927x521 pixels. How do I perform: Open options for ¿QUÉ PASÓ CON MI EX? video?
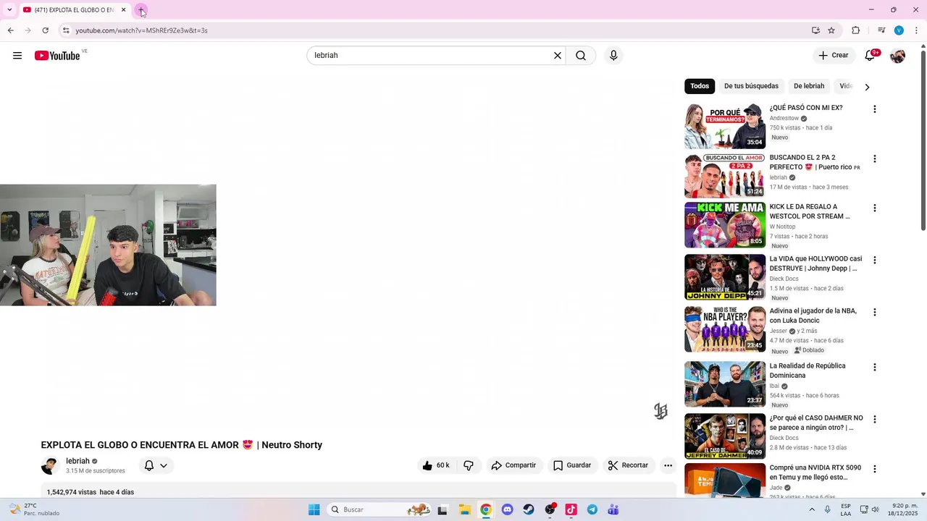click(x=874, y=109)
